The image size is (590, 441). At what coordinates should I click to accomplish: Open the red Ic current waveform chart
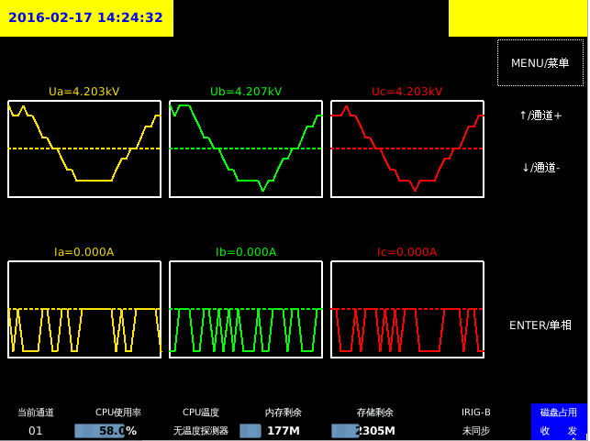click(407, 309)
